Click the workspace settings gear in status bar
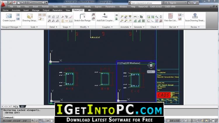 [194, 121]
